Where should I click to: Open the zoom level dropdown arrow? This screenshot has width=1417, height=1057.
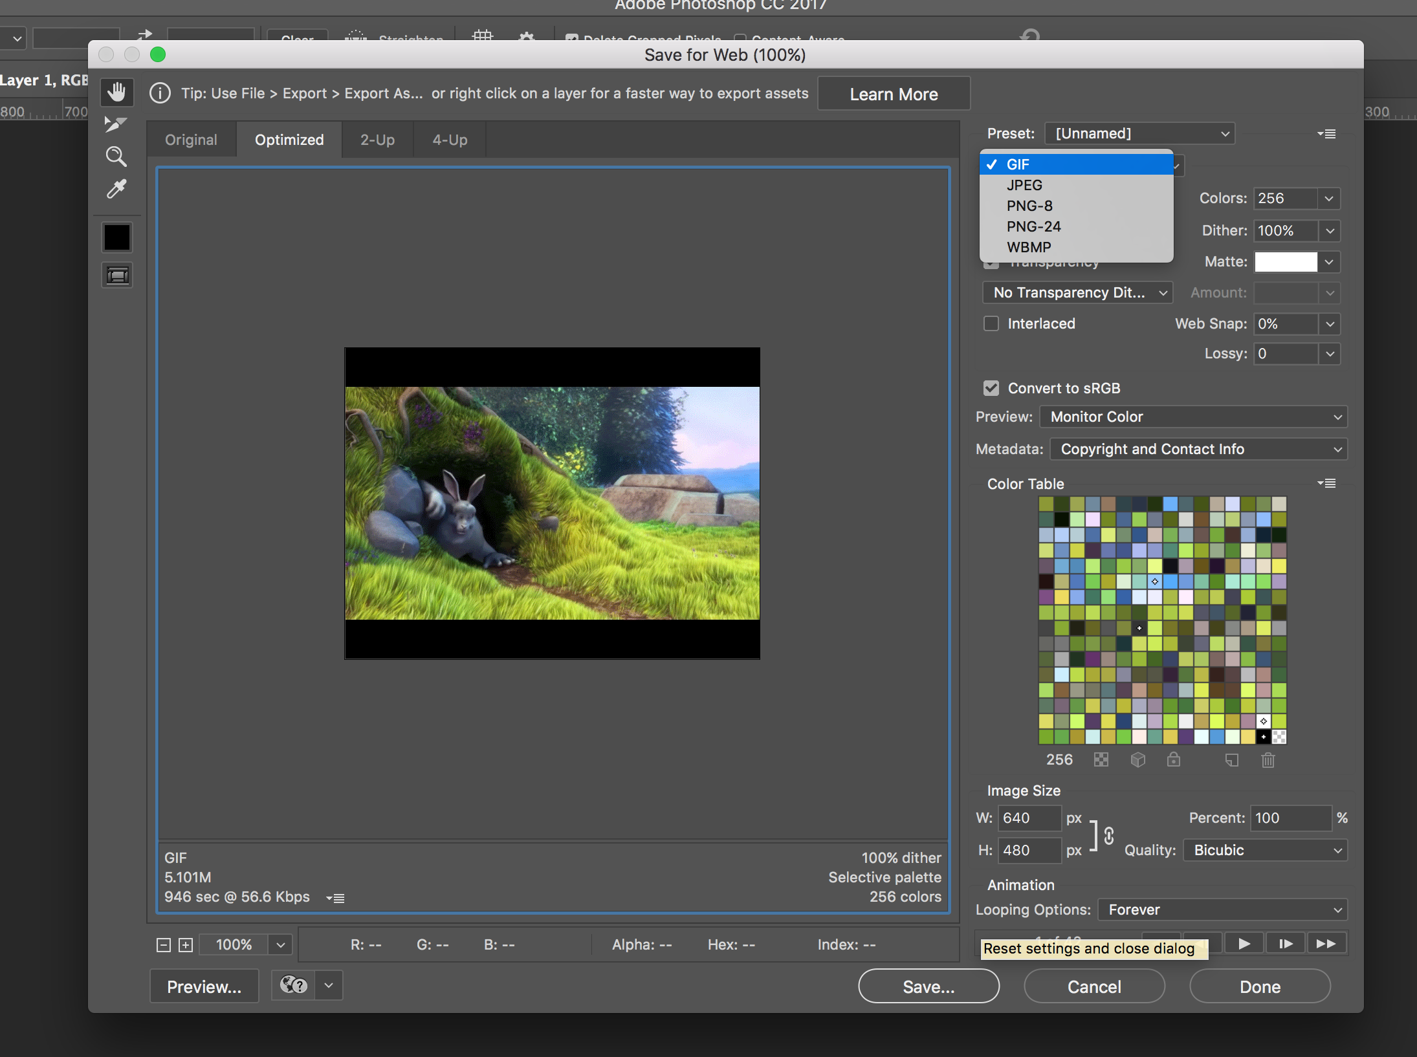click(280, 945)
